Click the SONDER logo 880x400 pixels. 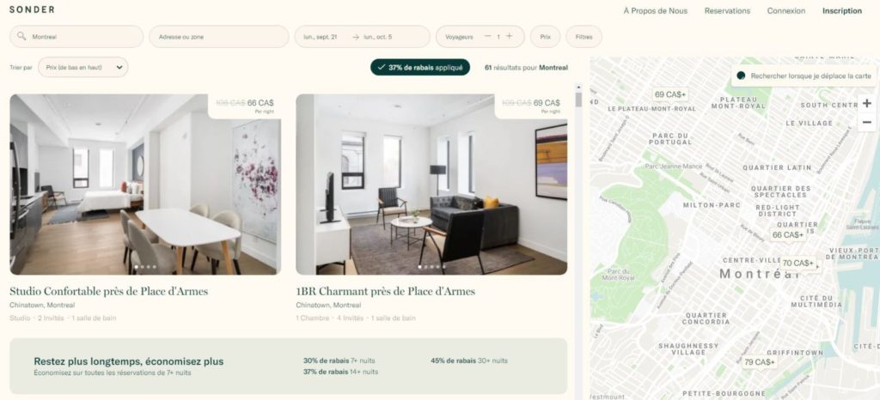pos(32,9)
